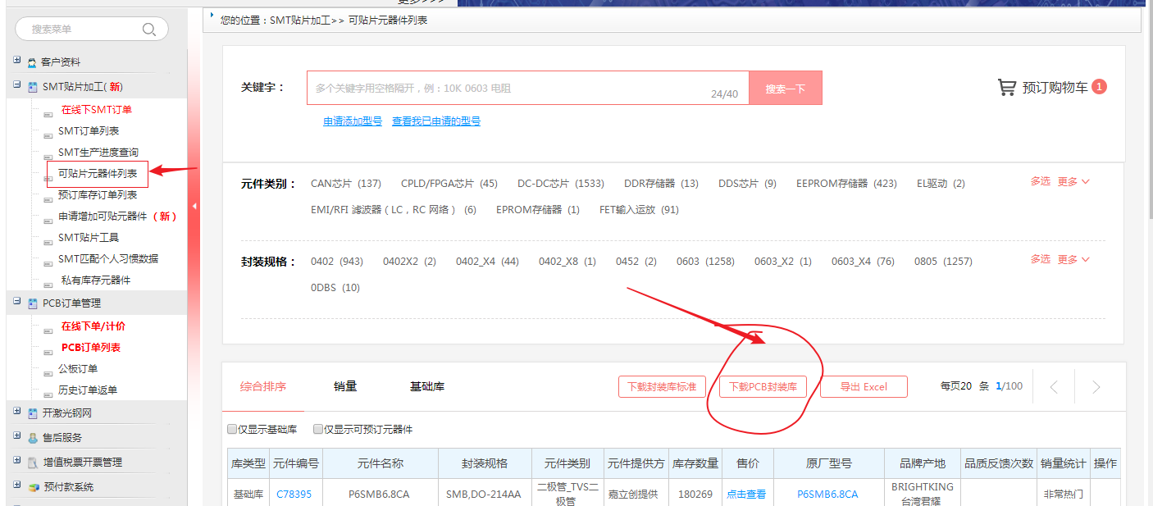Image resolution: width=1153 pixels, height=506 pixels.
Task: Enable the 仅显示基础库 checkbox
Action: (x=232, y=429)
